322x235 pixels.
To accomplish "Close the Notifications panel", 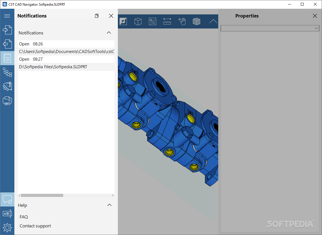I will click(x=111, y=16).
